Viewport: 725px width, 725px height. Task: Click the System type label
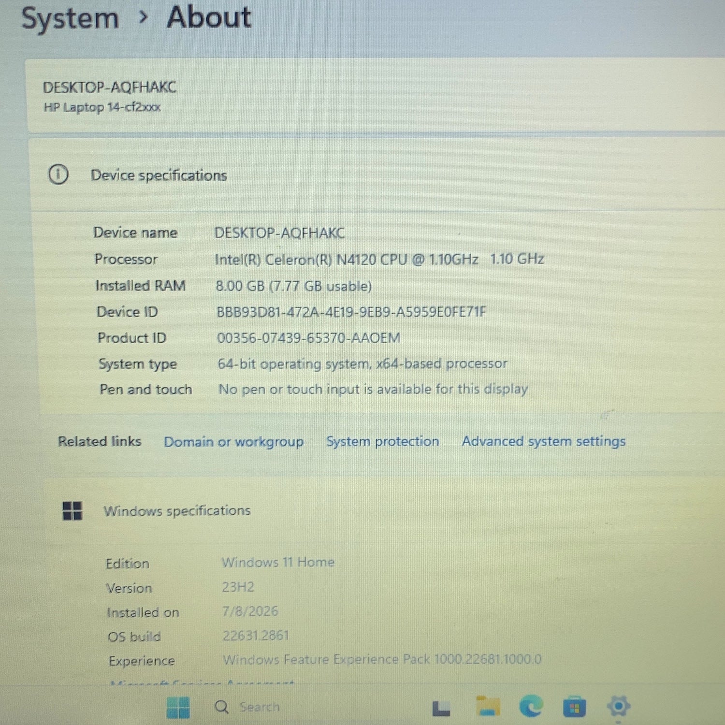click(138, 364)
